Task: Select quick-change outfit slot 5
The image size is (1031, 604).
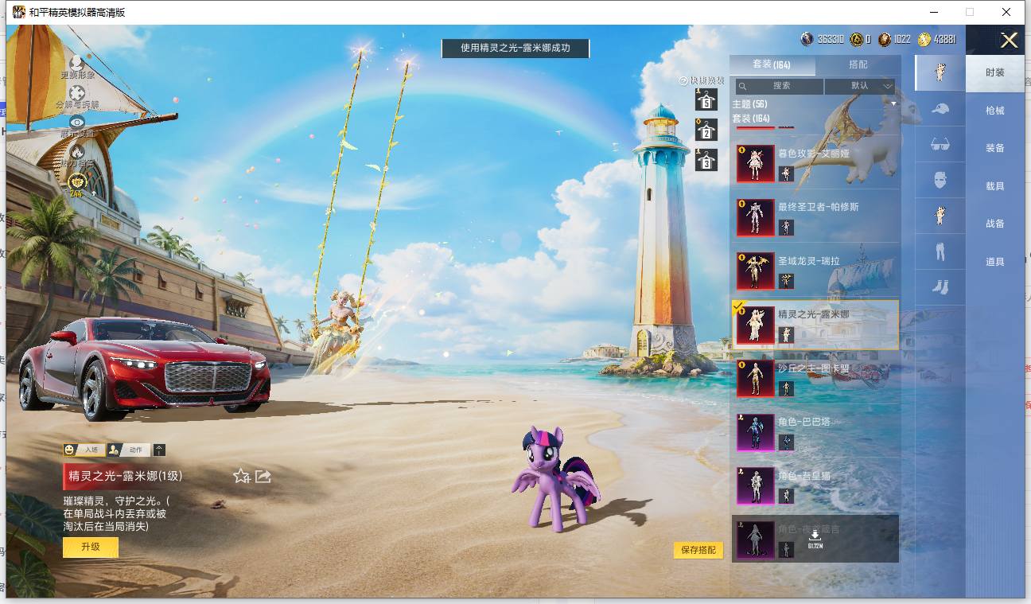Action: [x=706, y=99]
